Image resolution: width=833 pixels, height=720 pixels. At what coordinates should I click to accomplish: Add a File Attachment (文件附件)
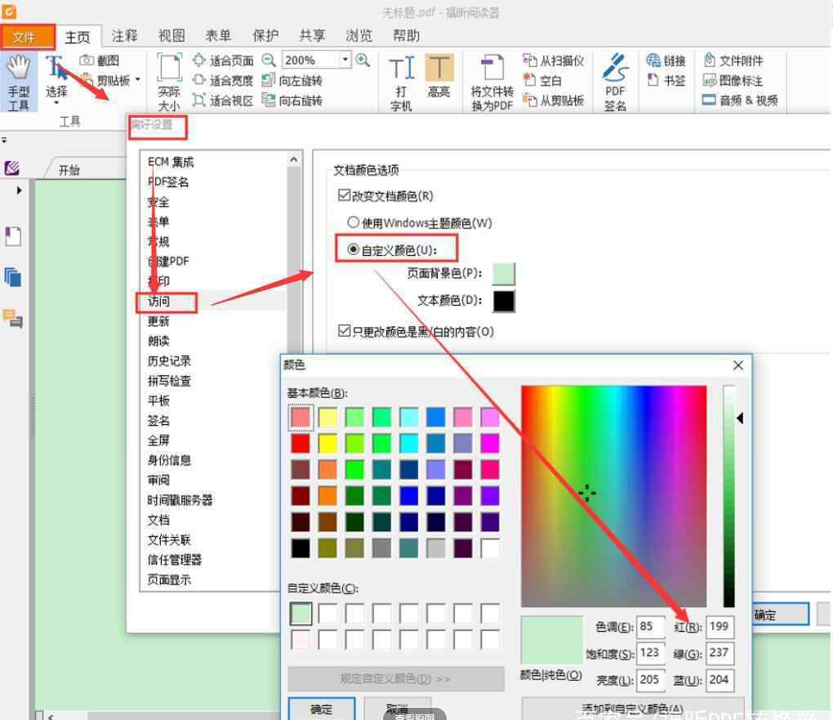point(733,60)
